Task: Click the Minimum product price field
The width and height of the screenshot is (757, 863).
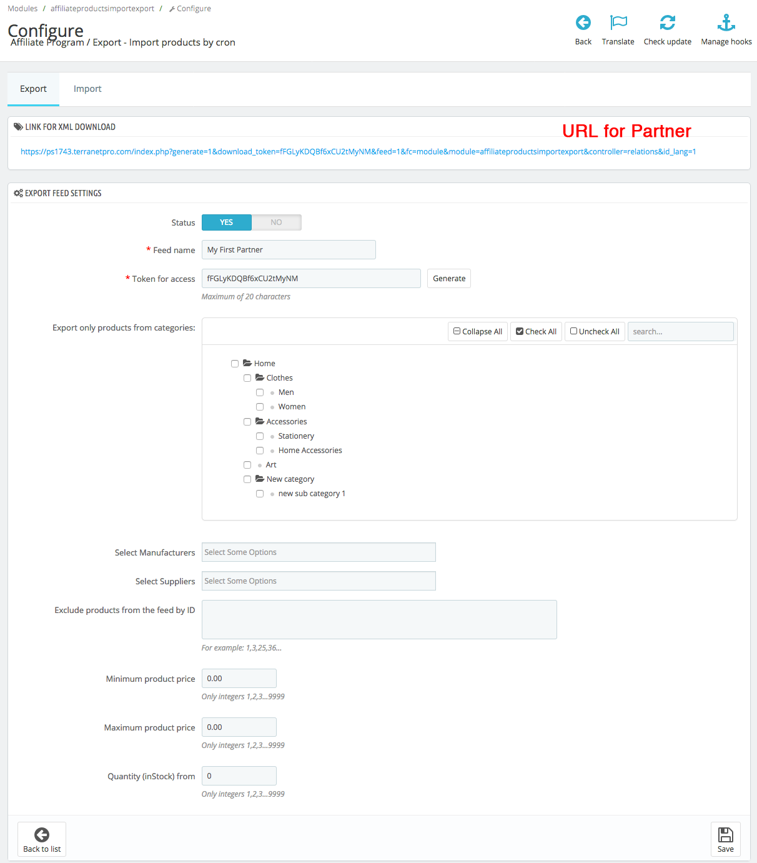Action: (239, 679)
